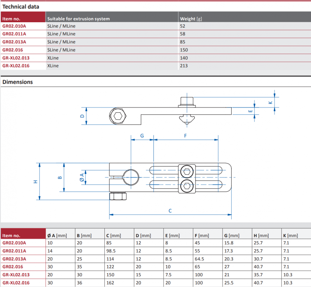
Task: Click the "Ø A" dimension label in the drawing
Action: pyautogui.click(x=82, y=177)
